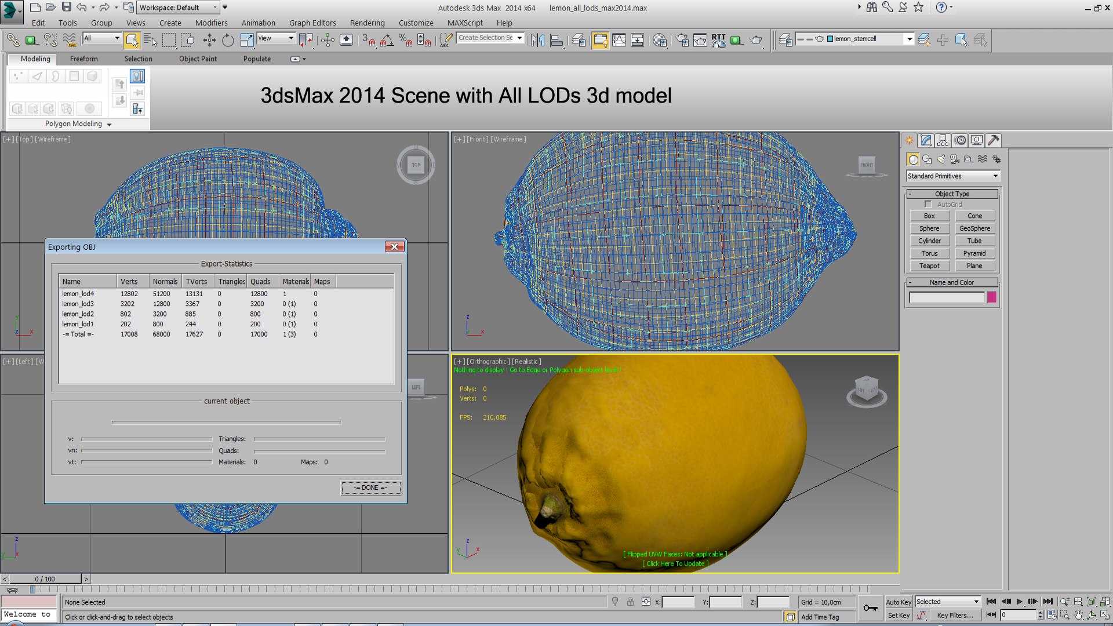The width and height of the screenshot is (1113, 626).
Task: Click the current frame number field
Action: [1018, 616]
